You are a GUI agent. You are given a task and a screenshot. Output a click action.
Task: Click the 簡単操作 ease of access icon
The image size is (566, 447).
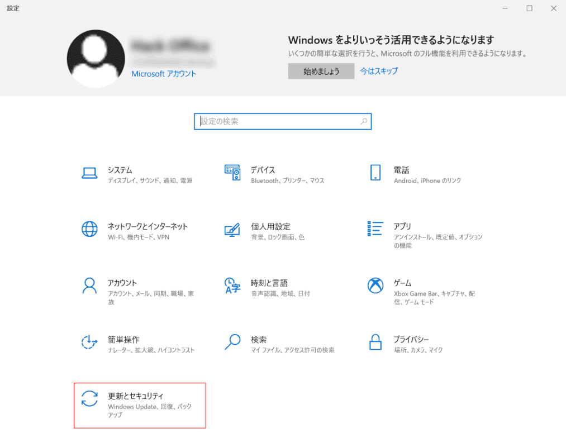pos(89,342)
